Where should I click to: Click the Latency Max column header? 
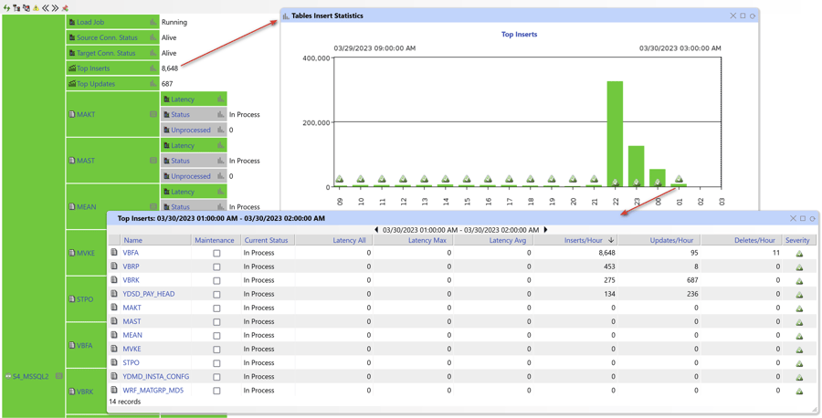pos(427,240)
